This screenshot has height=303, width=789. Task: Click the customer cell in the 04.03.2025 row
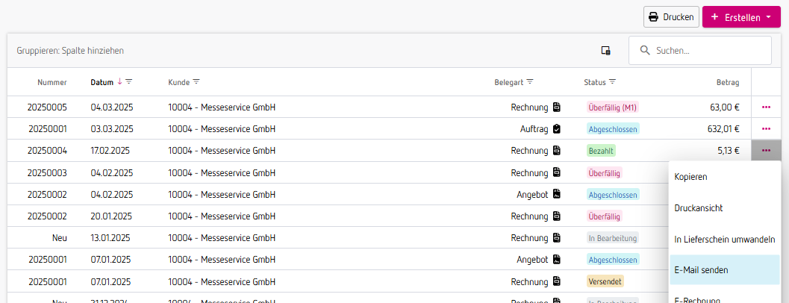[222, 107]
